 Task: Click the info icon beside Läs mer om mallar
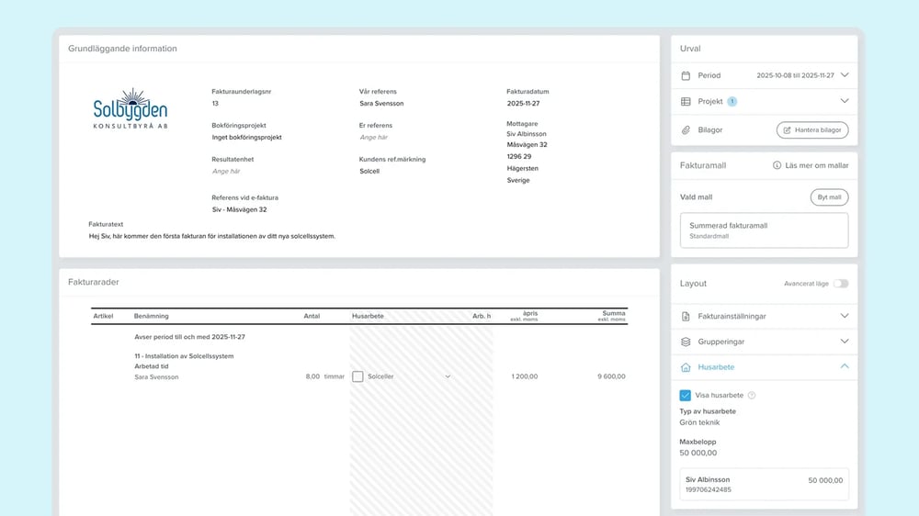pos(777,165)
